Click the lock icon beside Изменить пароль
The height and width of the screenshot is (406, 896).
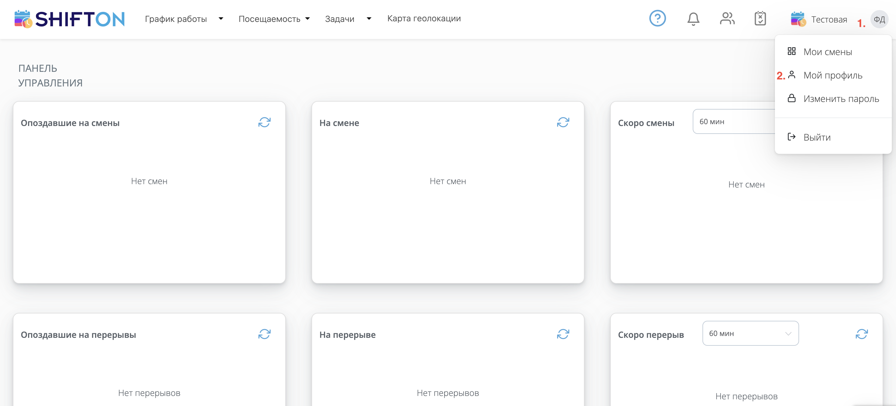click(792, 98)
